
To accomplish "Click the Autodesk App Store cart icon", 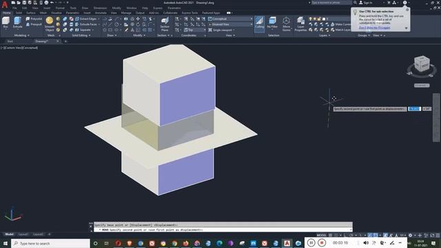I will click(389, 3).
